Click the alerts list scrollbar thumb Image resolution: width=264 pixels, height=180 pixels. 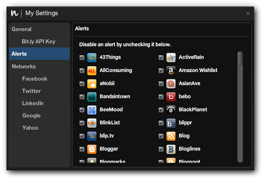[x=240, y=58]
